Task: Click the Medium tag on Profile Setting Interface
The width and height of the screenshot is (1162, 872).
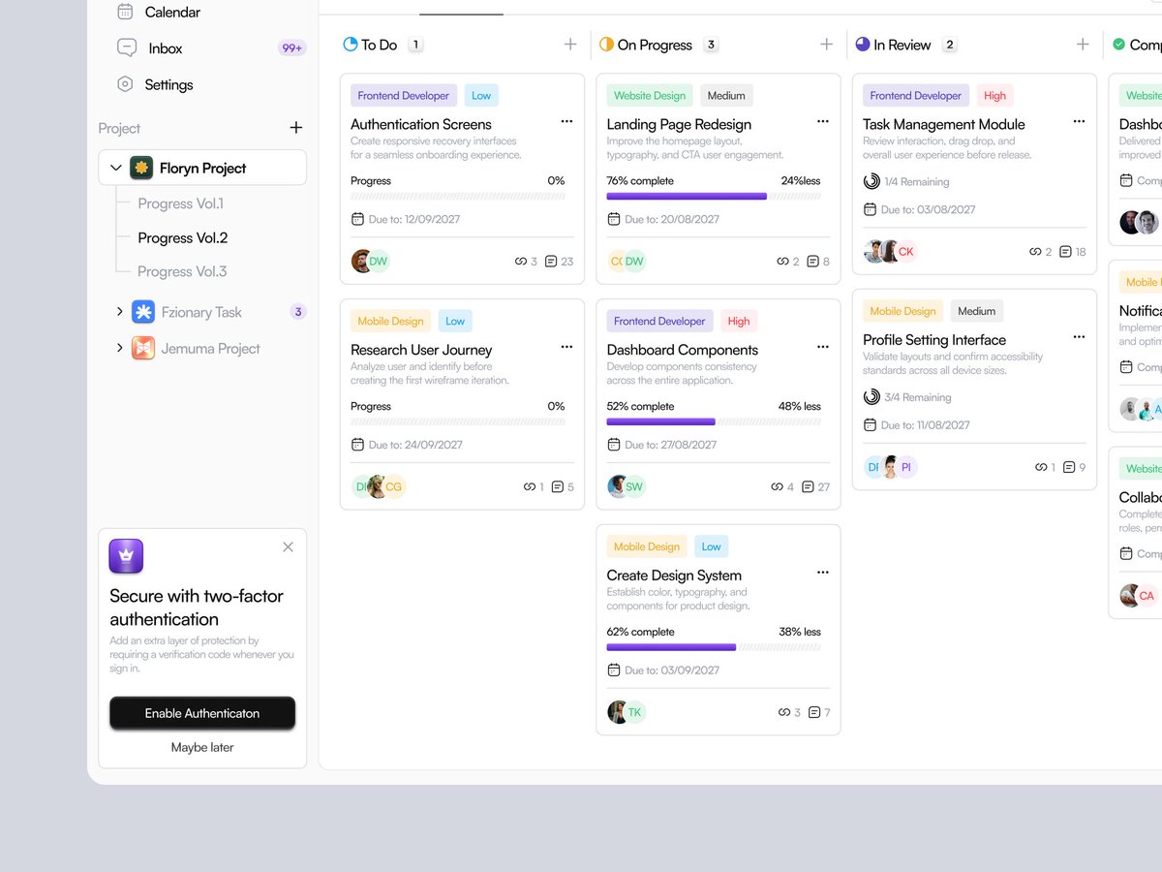Action: point(976,311)
